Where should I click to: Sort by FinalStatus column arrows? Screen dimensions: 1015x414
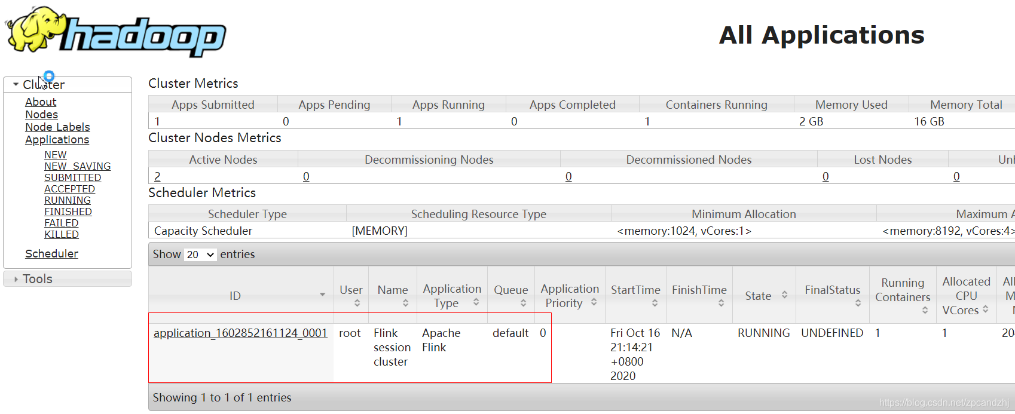pos(858,303)
